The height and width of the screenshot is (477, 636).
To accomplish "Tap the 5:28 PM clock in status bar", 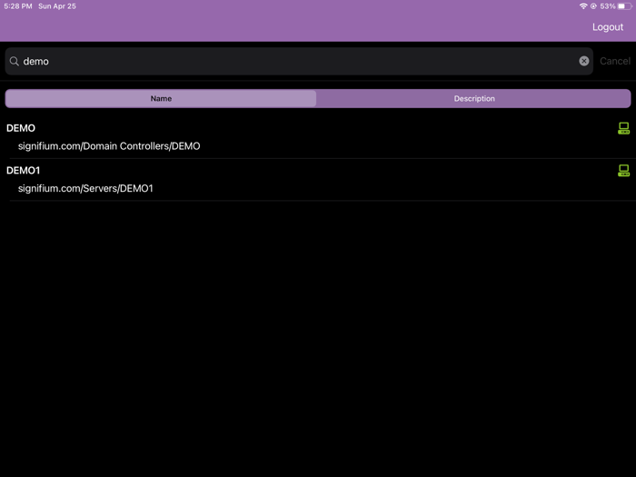I will coord(18,6).
